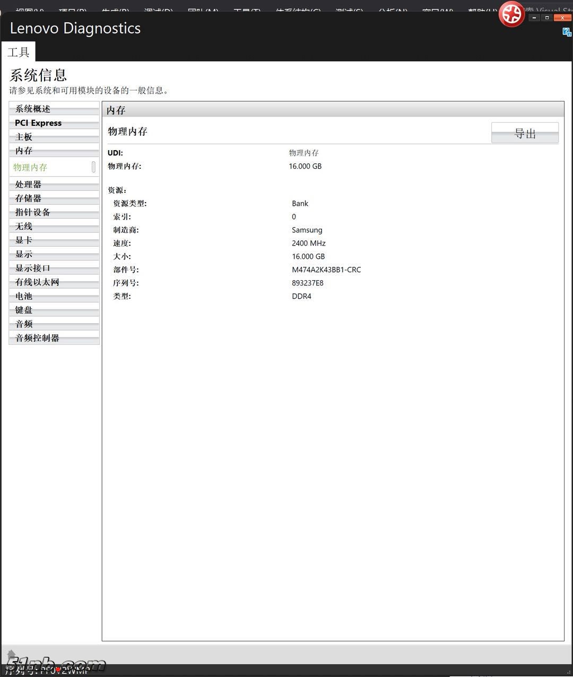Click the gray home icon at bottom left
Viewport: 573px width, 677px height.
click(11, 654)
